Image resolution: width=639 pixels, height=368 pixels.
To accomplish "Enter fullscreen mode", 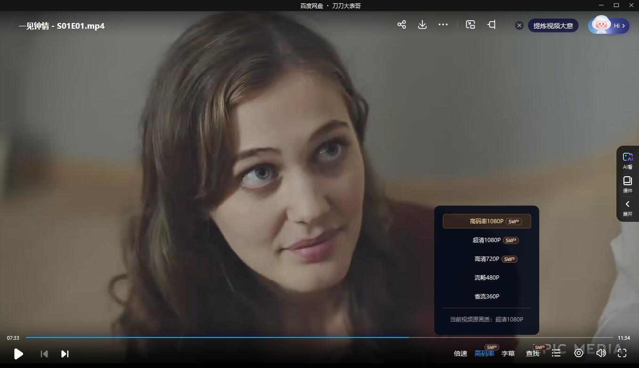I will (622, 353).
